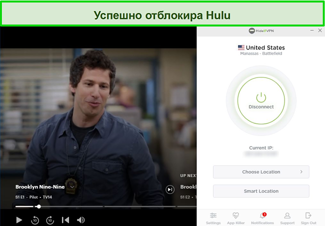The image size is (325, 226).
Task: Expand the Brooklyn Nine-Nine title chevron
Action: (72, 187)
